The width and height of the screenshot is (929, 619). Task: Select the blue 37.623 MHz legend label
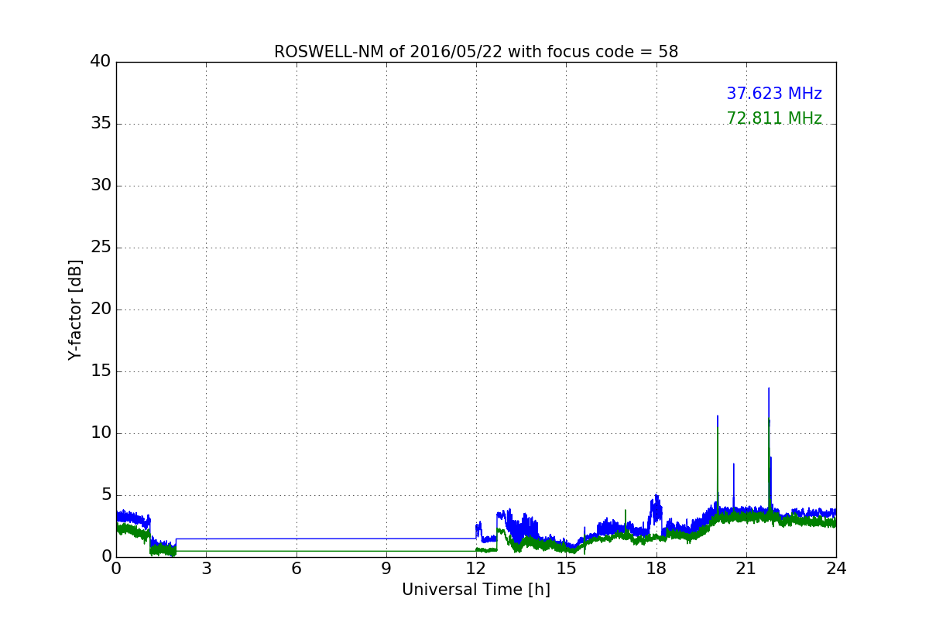click(x=774, y=94)
